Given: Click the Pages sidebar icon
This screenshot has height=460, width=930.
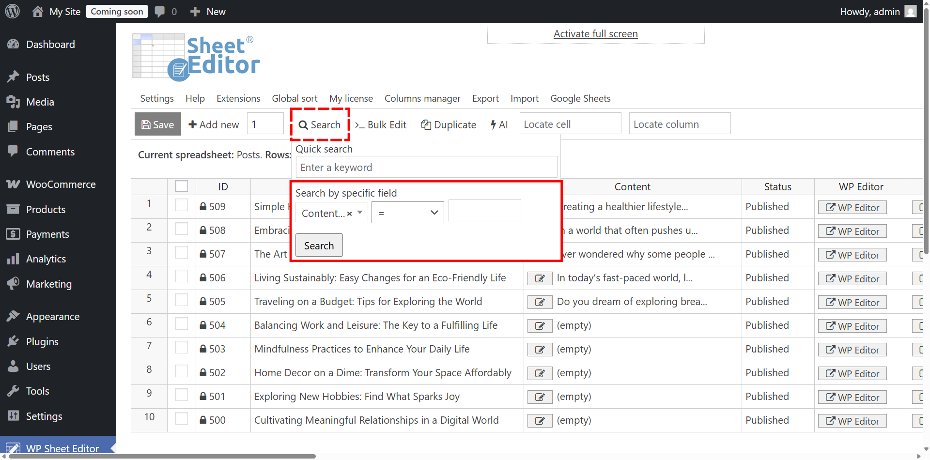Looking at the screenshot, I should 13,126.
